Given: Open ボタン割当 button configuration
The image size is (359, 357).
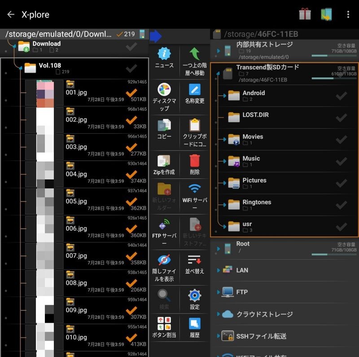Looking at the screenshot, I should pyautogui.click(x=164, y=323).
